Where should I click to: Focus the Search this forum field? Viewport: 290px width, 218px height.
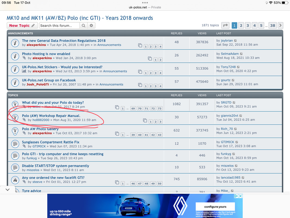tap(59, 26)
